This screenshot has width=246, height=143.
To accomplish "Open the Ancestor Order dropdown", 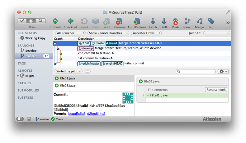I will (x=146, y=33).
